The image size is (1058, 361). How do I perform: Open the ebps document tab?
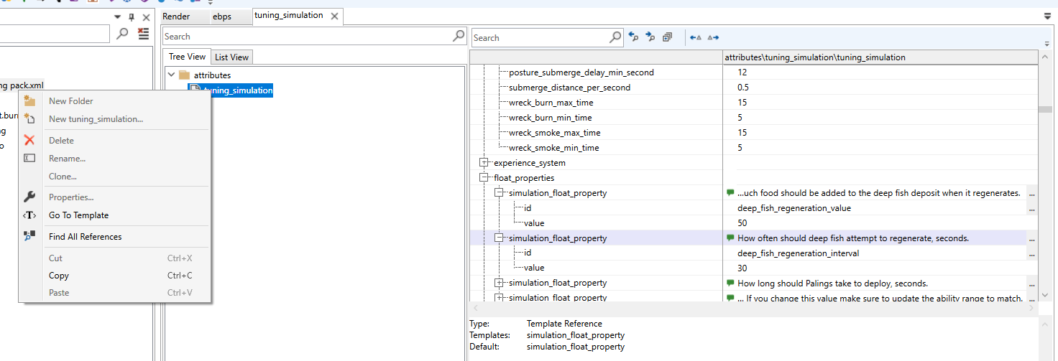pos(222,17)
